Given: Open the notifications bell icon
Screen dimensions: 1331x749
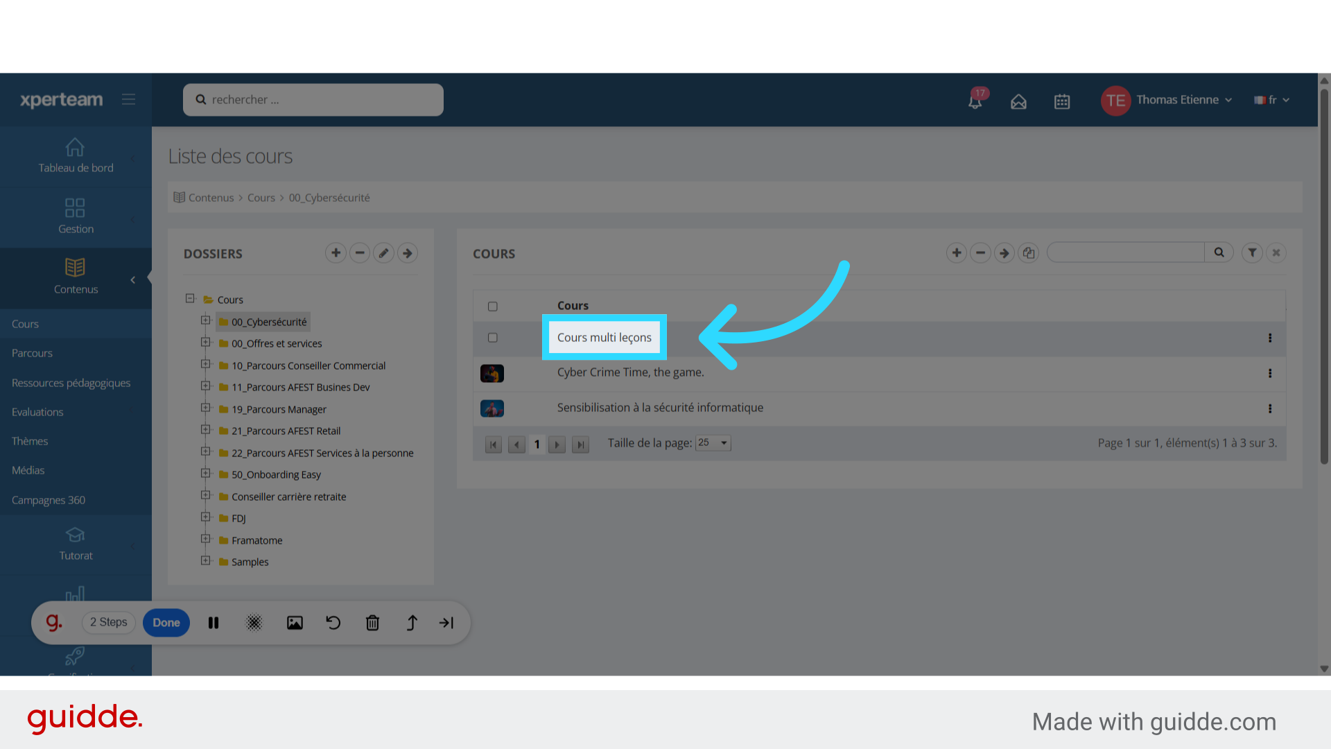Looking at the screenshot, I should pos(975,101).
